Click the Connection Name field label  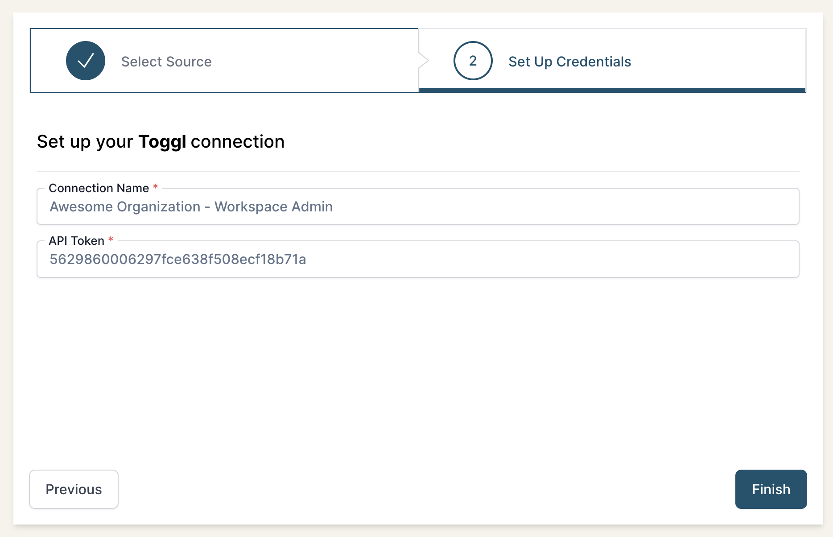click(x=99, y=188)
